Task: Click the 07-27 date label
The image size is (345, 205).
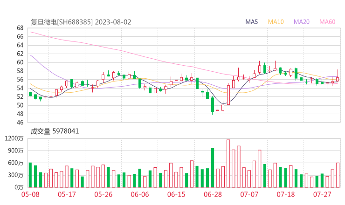Action: pyautogui.click(x=322, y=194)
